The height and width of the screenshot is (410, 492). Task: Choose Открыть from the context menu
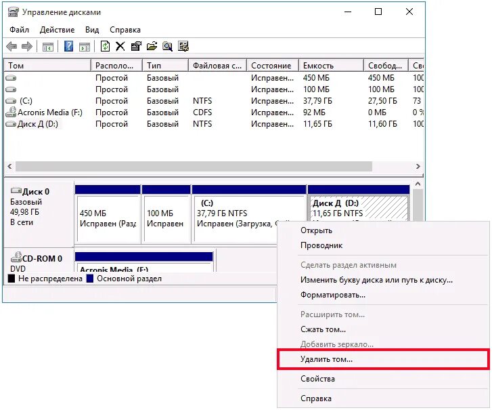383,230
